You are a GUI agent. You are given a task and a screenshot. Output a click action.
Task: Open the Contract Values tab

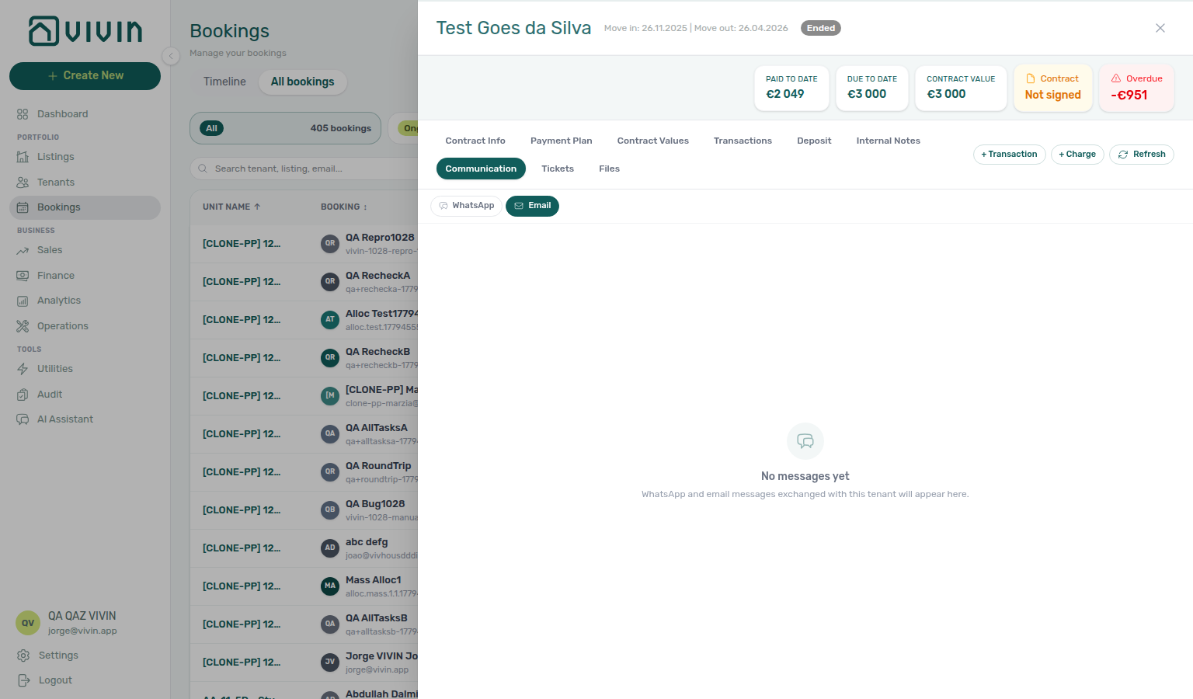[x=653, y=141]
